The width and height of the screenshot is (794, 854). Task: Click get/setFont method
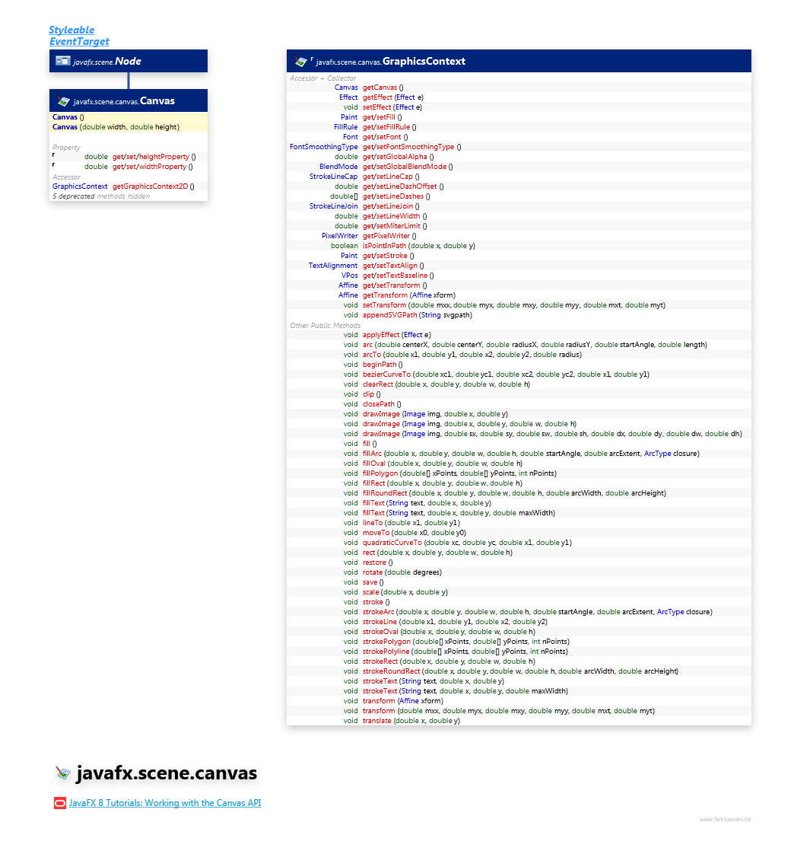386,137
